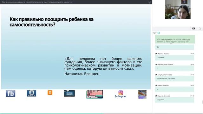Click the green playback progress bar

[52, 114]
